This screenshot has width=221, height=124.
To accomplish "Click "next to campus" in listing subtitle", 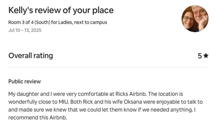I will pos(91,22).
